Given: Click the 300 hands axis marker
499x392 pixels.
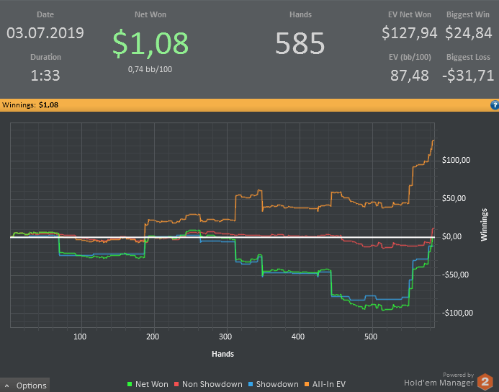Looking at the screenshot, I should (x=225, y=337).
